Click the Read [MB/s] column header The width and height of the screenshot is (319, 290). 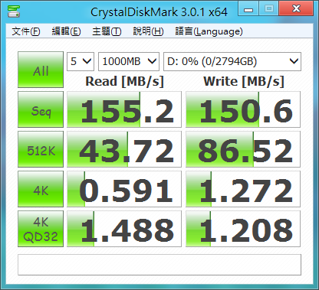coord(124,82)
